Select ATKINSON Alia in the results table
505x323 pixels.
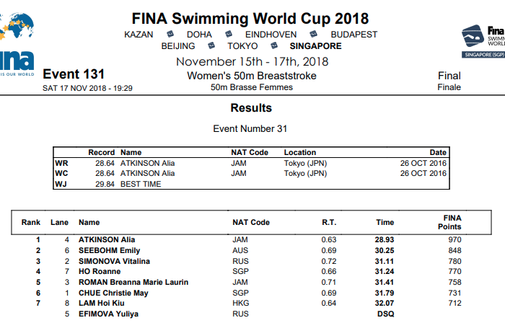click(107, 239)
